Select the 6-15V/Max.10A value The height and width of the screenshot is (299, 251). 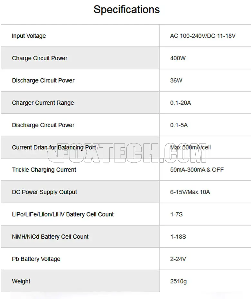(190, 192)
